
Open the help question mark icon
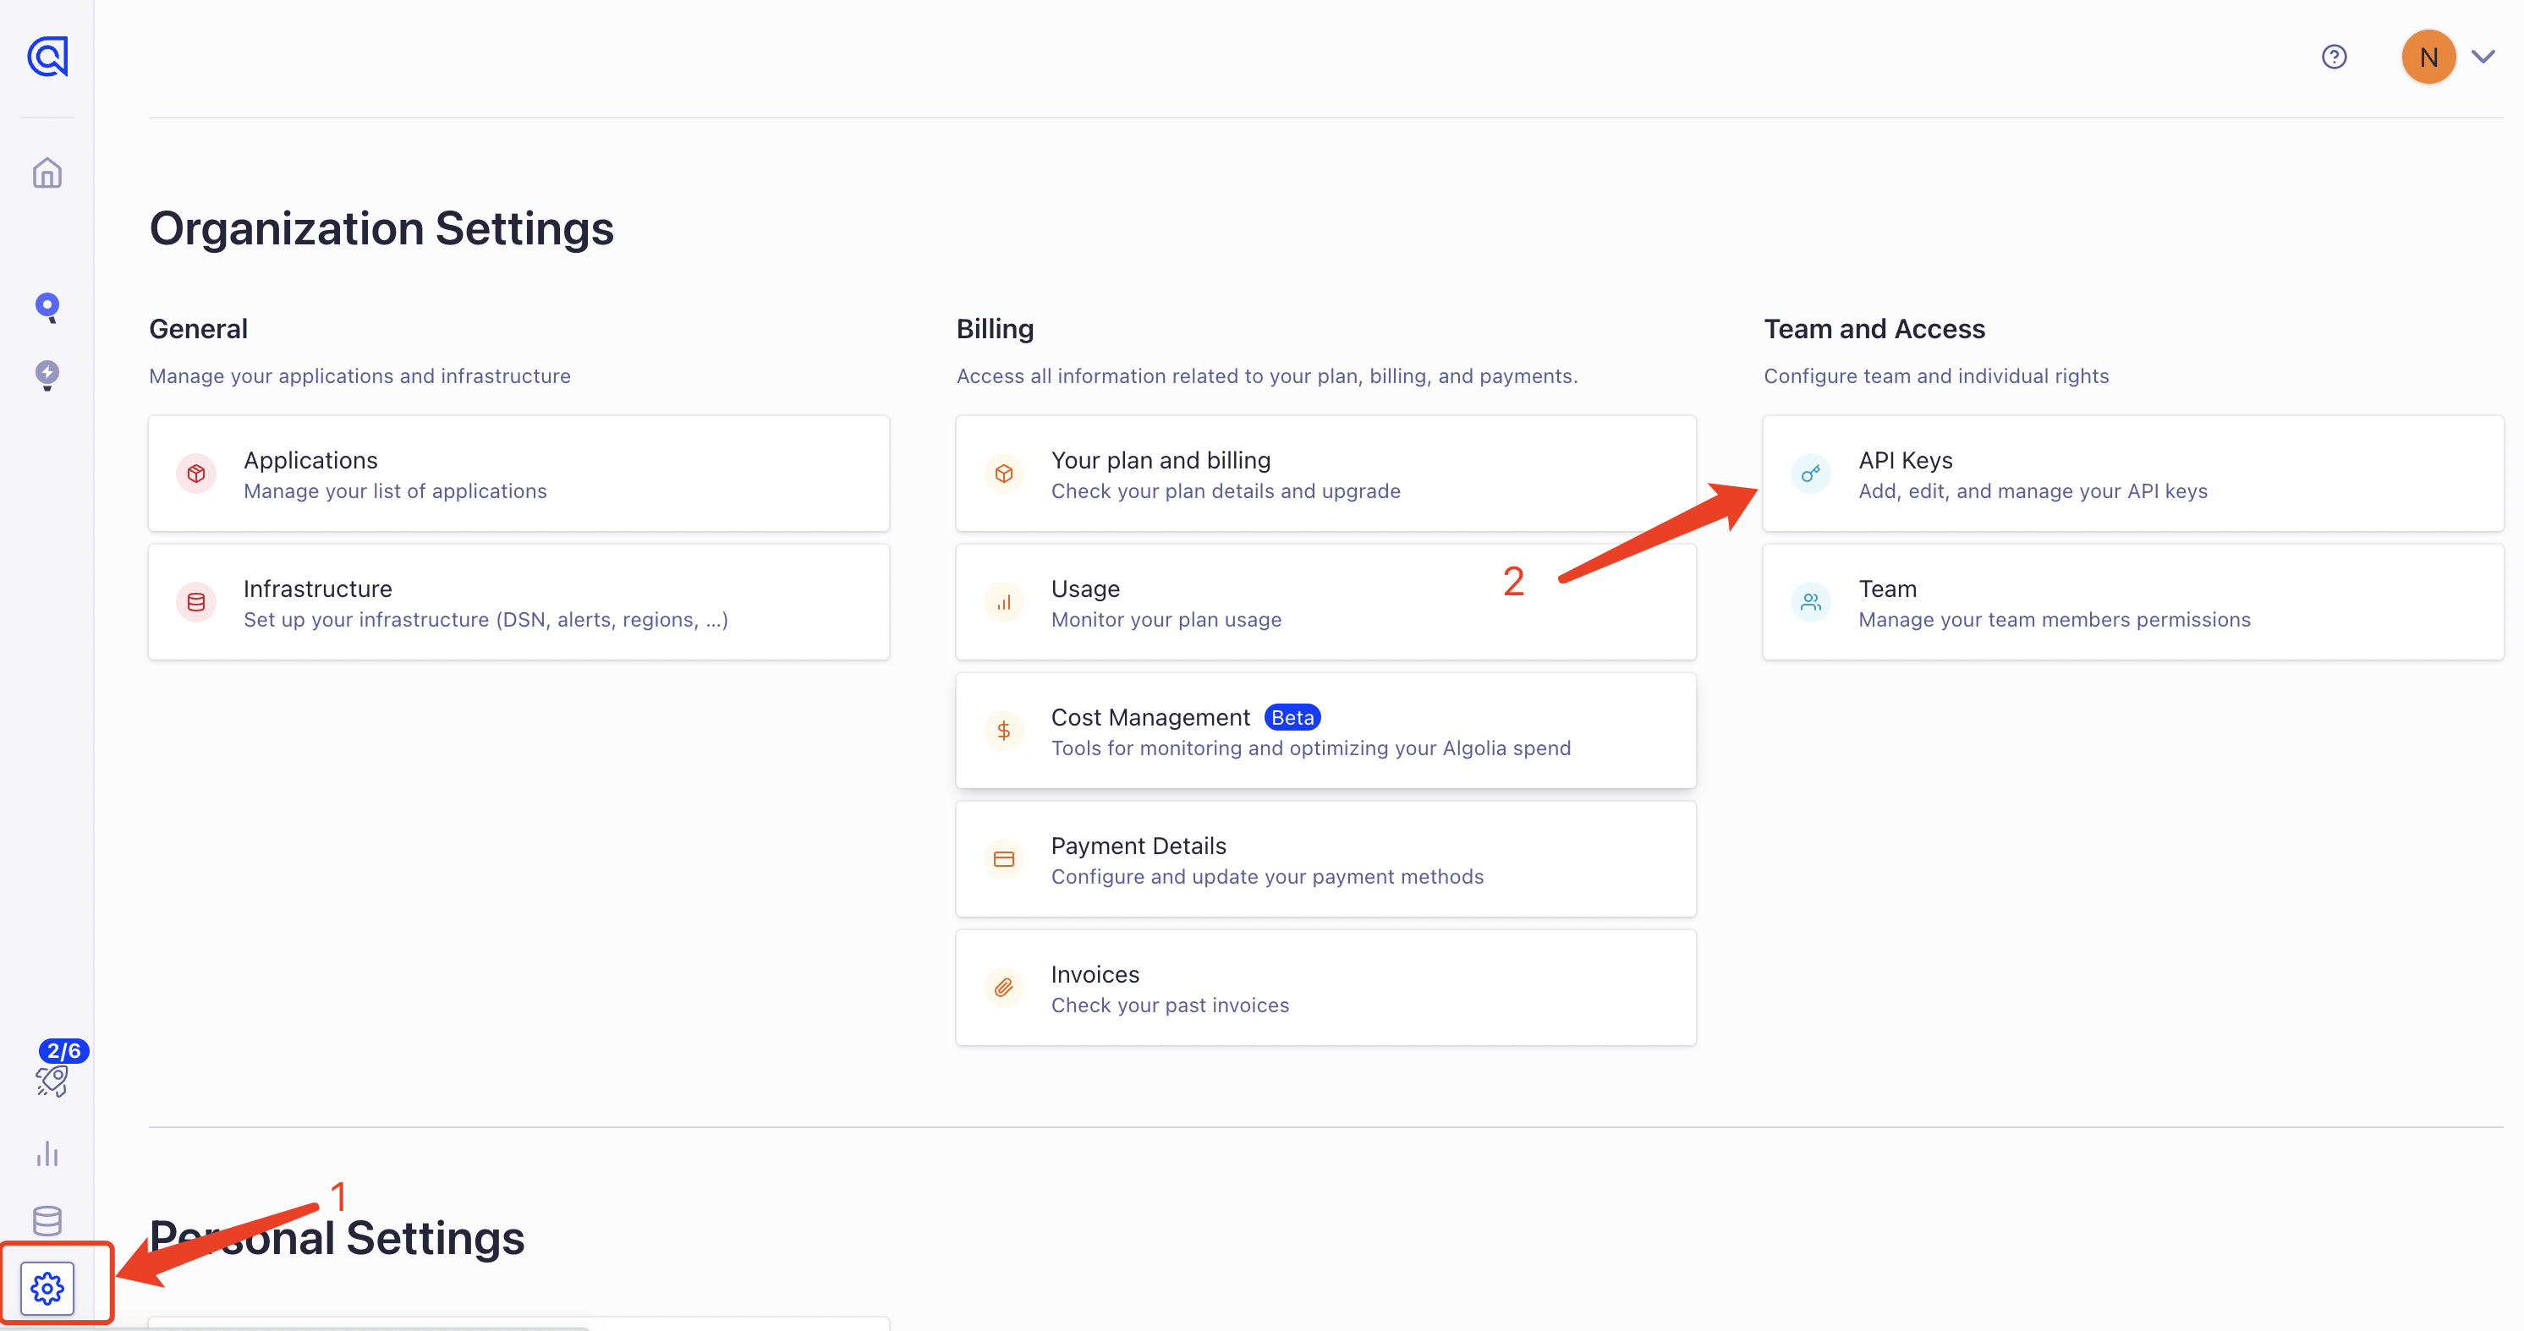pyautogui.click(x=2334, y=57)
